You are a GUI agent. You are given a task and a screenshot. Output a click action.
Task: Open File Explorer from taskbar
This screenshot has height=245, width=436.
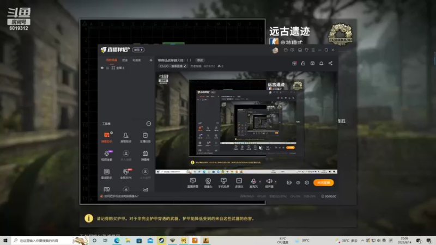click(128, 241)
